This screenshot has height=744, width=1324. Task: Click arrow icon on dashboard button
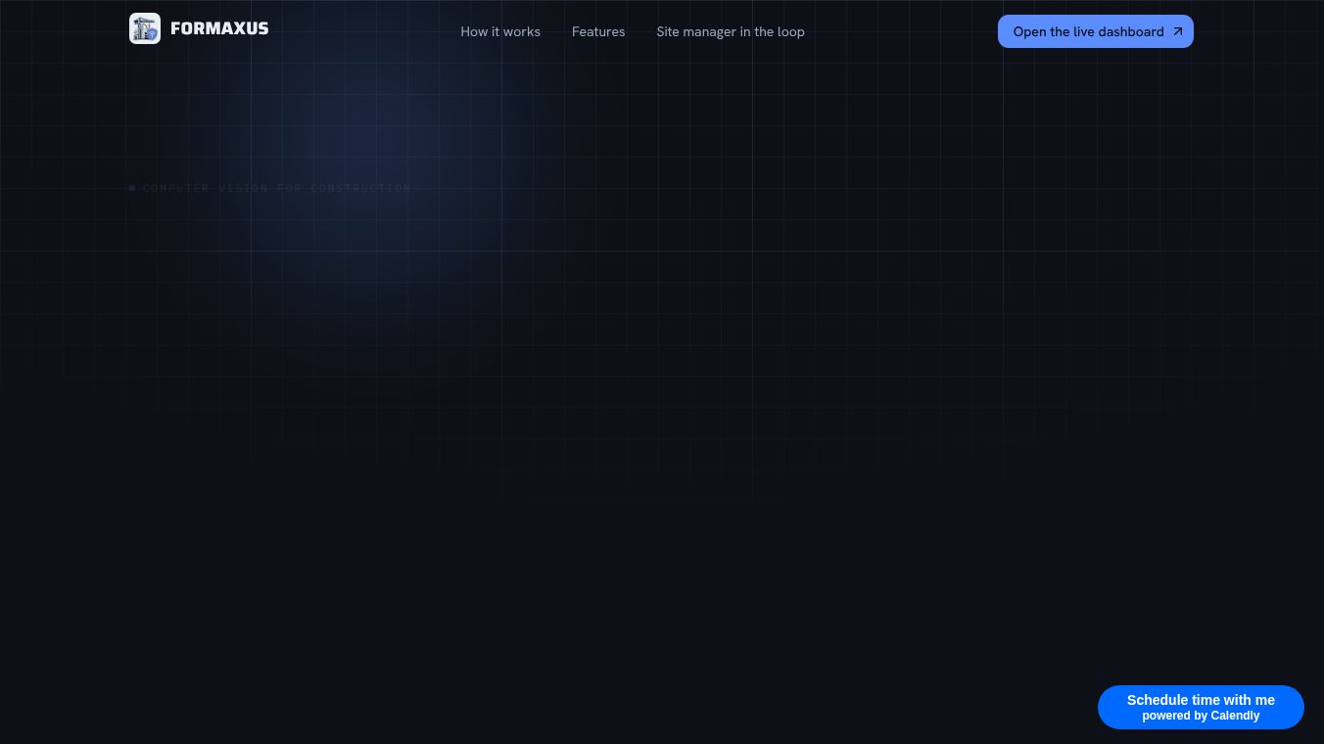coord(1178,31)
